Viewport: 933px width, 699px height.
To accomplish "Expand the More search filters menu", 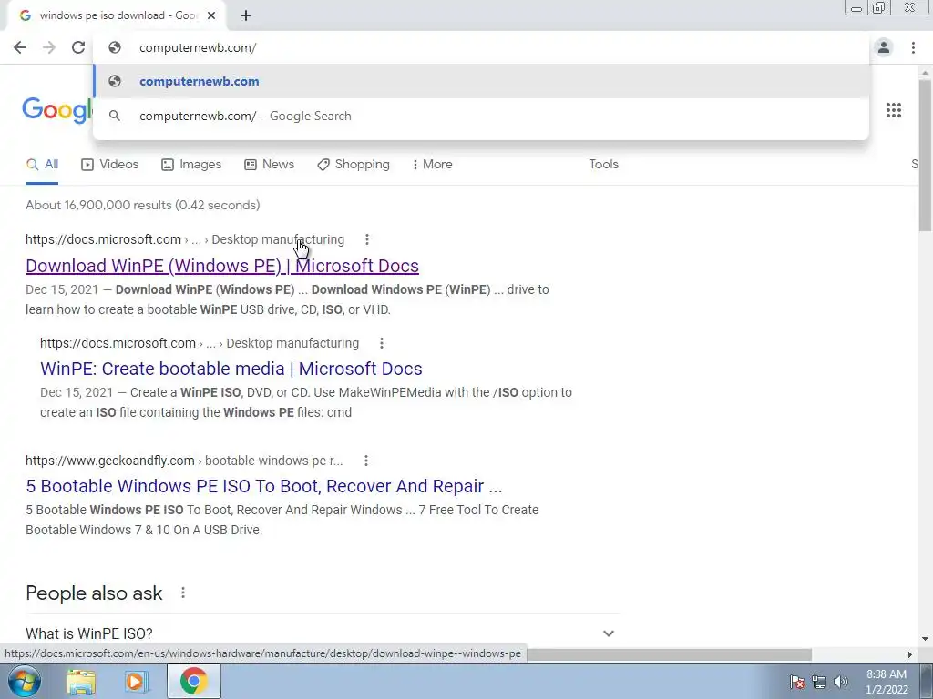I will [433, 165].
